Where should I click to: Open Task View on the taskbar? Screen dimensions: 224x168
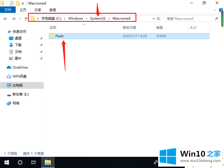pyautogui.click(x=34, y=162)
